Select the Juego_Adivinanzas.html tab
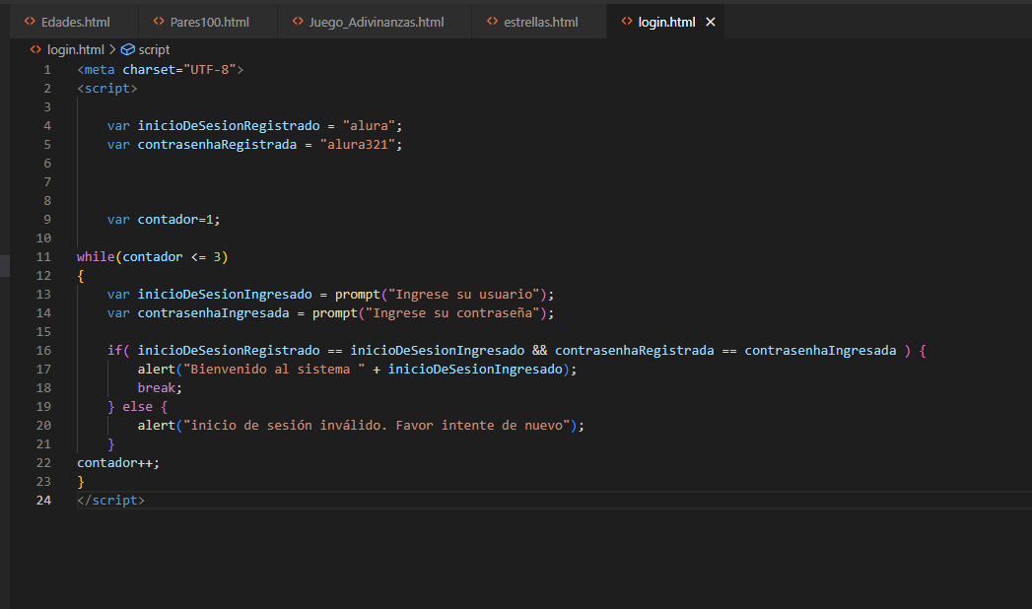The image size is (1032, 609). point(376,22)
